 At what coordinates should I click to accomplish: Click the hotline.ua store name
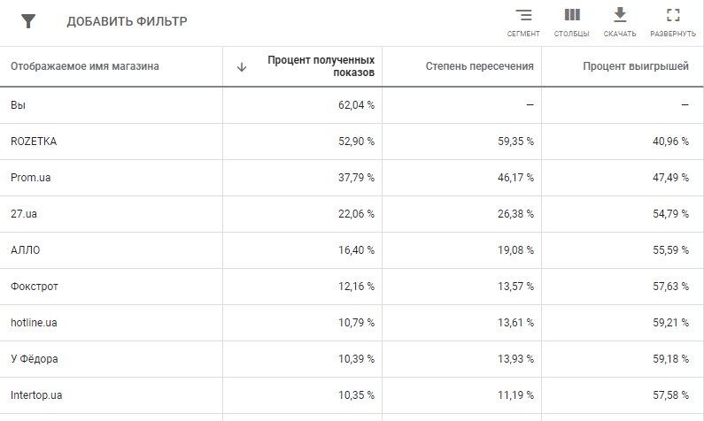tap(34, 323)
